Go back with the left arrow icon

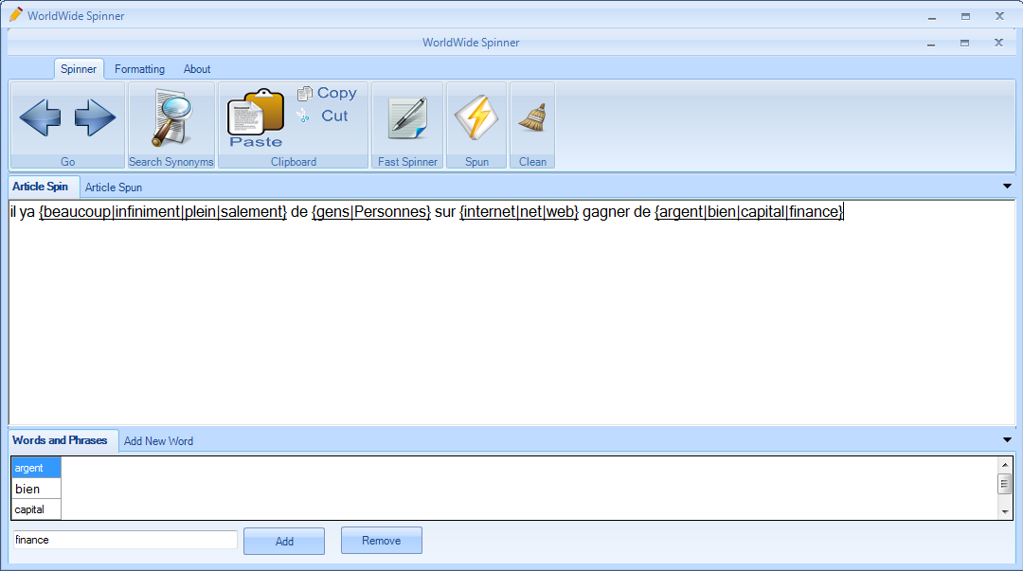coord(40,118)
